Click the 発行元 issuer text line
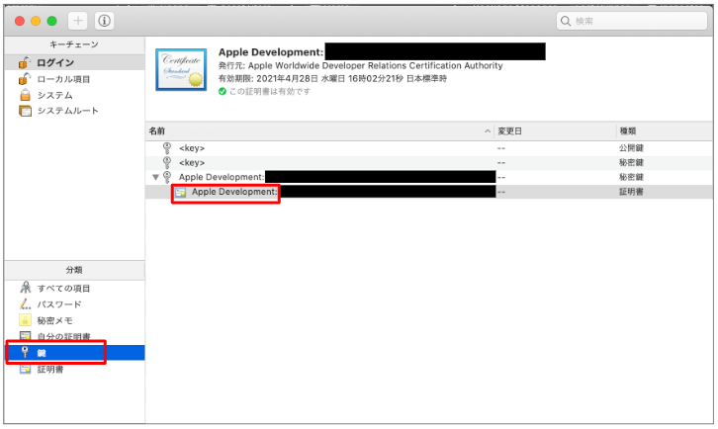This screenshot has width=718, height=429. coord(360,66)
